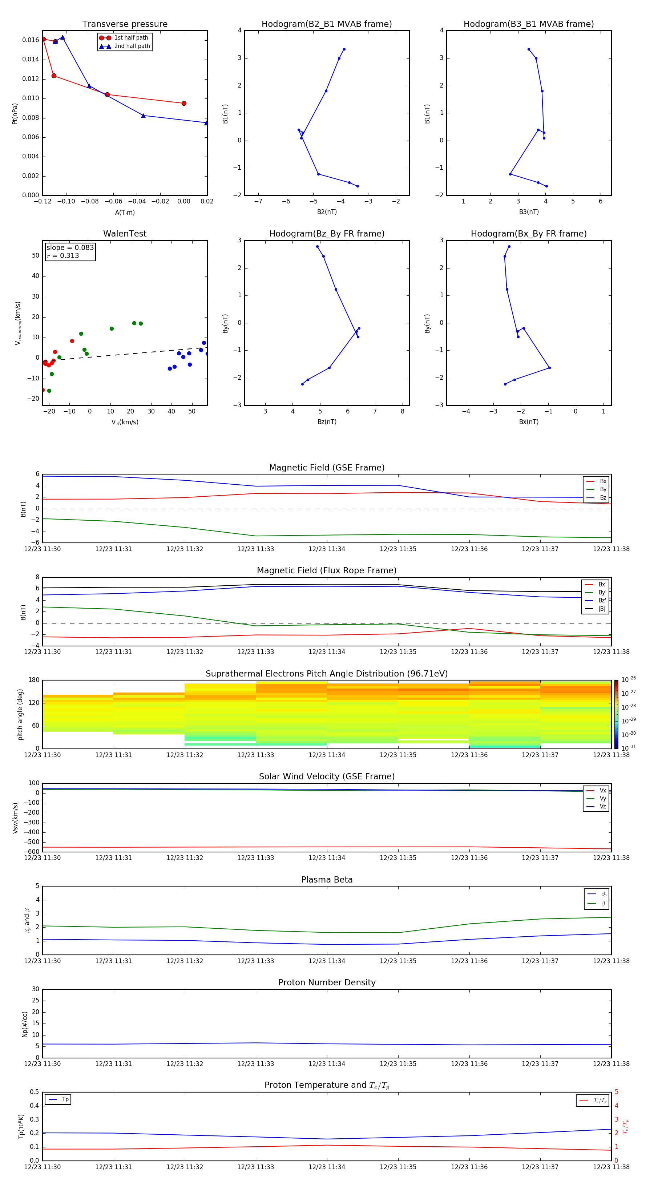This screenshot has height=1199, width=654.
Task: Click the colorbar's top tick label 10^-26
Action: pos(629,679)
